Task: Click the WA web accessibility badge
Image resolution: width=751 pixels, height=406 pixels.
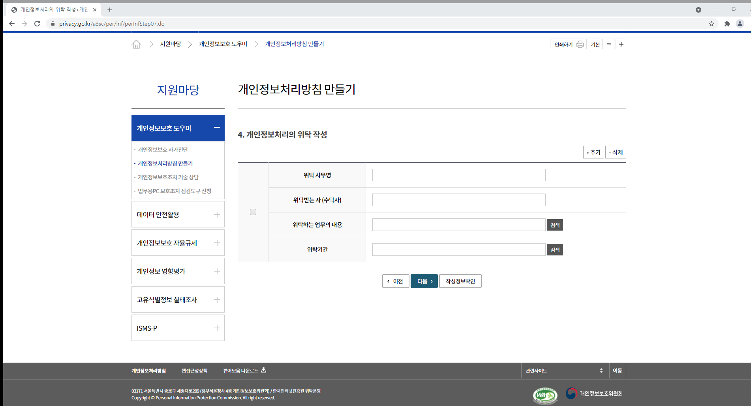Action: 545,395
